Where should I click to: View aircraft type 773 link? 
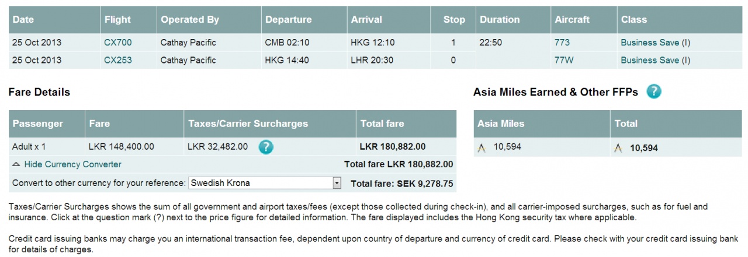562,43
